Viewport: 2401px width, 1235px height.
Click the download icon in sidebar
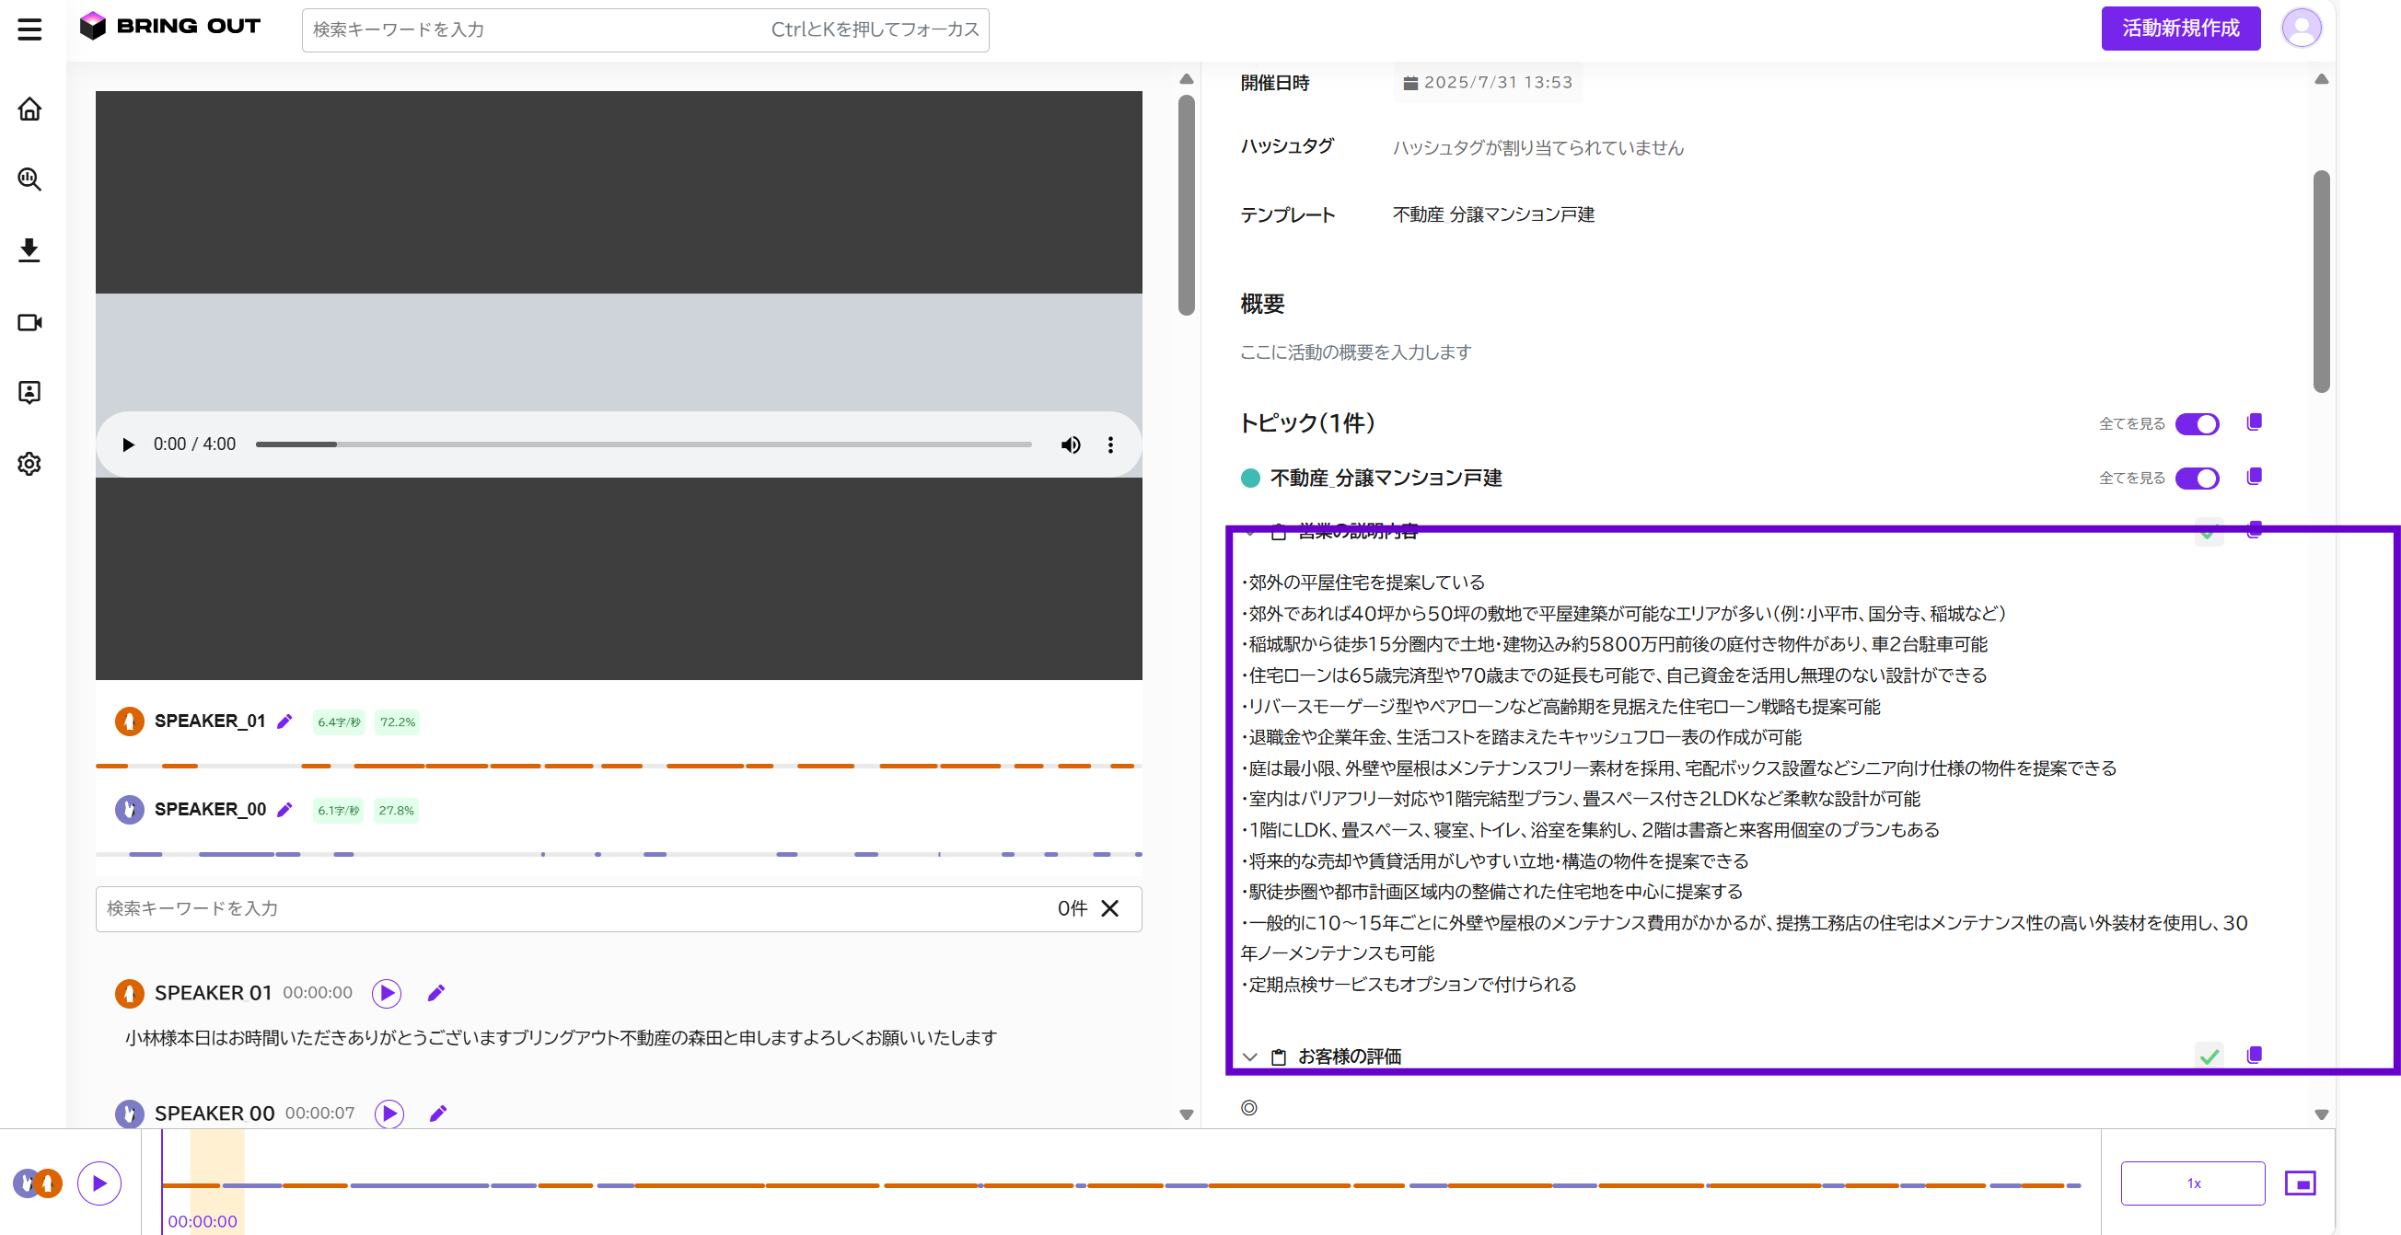tap(29, 249)
